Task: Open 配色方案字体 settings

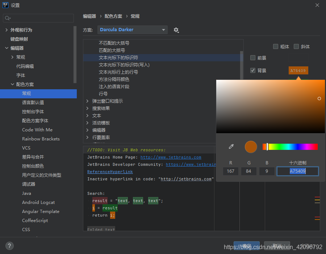Action: pos(35,120)
